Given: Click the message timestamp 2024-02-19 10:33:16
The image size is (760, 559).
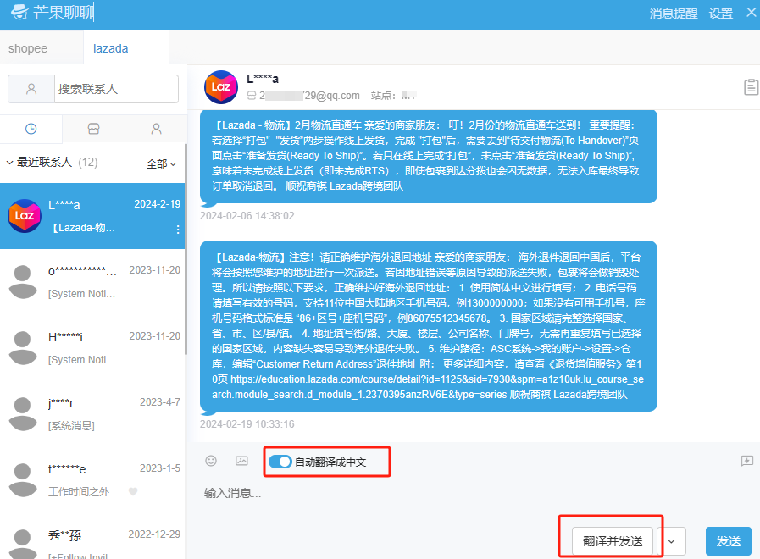Looking at the screenshot, I should (x=247, y=424).
